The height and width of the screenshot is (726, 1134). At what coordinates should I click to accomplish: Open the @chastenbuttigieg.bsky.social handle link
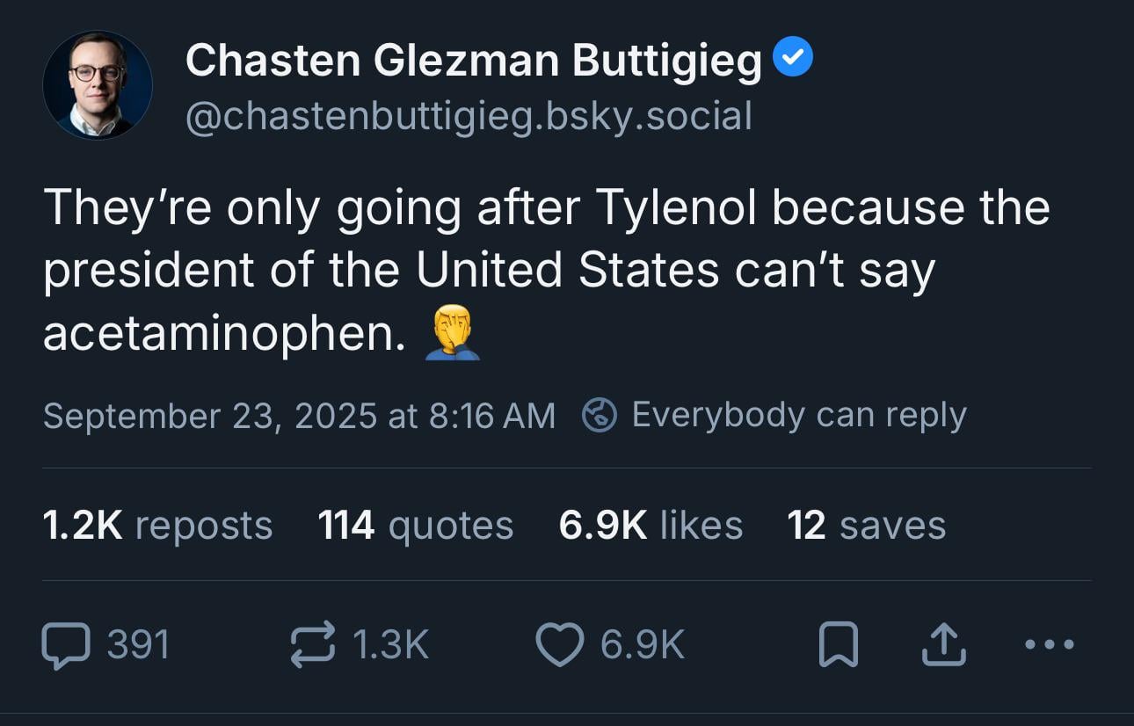point(468,116)
